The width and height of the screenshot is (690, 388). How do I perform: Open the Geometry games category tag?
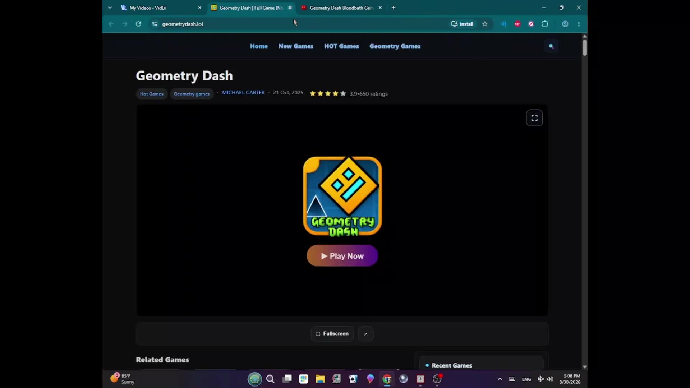(192, 94)
